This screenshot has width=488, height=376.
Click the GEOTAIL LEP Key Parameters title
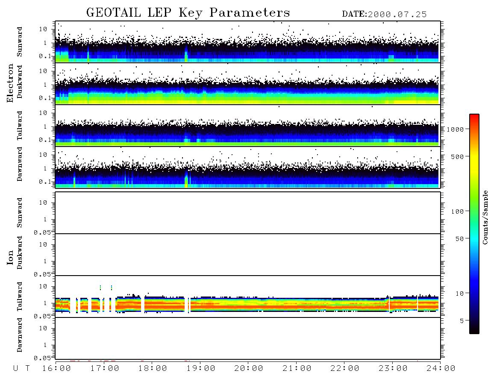point(188,13)
